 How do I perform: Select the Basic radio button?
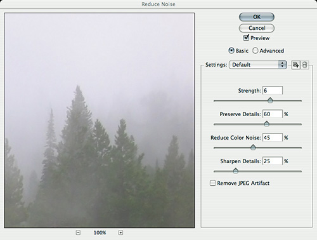pyautogui.click(x=231, y=51)
